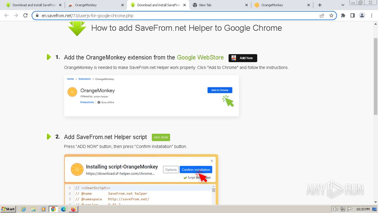Image resolution: width=378 pixels, height=213 pixels.
Task: Open the Extensions puzzle-piece menu
Action: click(343, 15)
